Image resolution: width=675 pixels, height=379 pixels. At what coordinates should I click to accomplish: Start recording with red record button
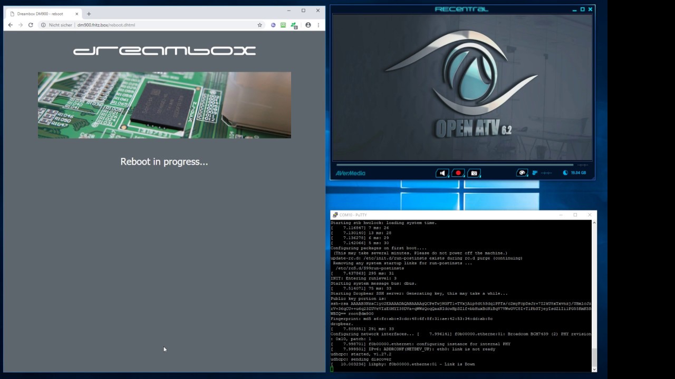[x=458, y=173]
